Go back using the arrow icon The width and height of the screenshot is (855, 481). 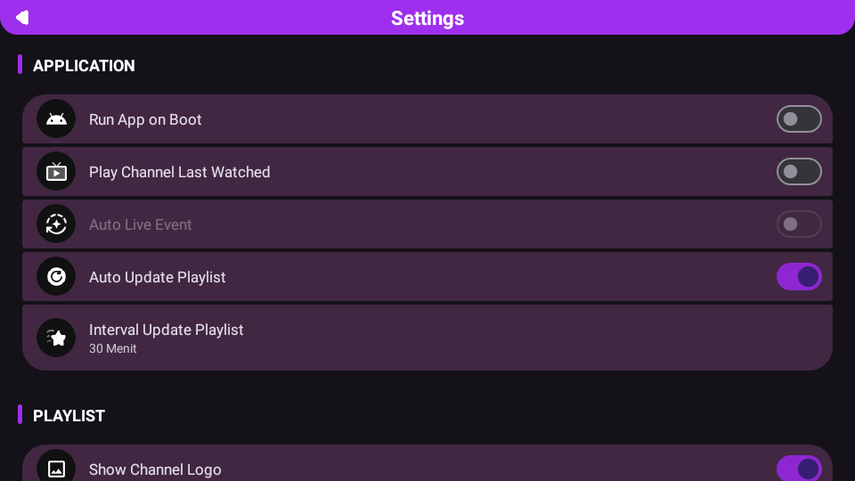(x=22, y=18)
